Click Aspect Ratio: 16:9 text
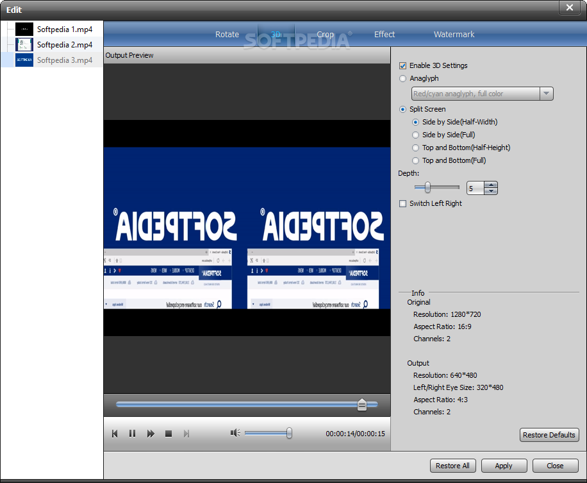Image resolution: width=587 pixels, height=483 pixels. click(442, 326)
